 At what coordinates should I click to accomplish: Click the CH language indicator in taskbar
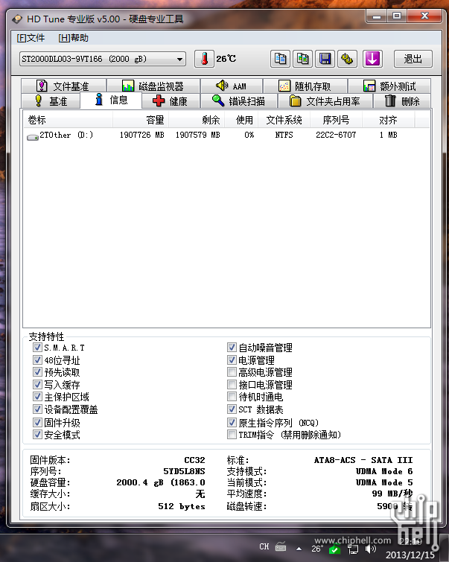[264, 546]
